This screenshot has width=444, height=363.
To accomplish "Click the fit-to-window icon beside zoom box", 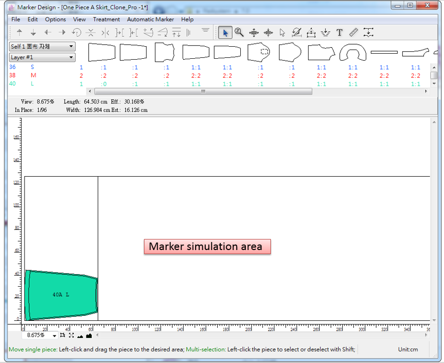I will [71, 335].
